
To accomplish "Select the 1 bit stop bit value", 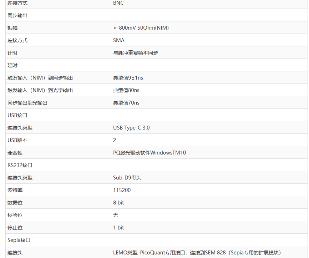I will point(118,228).
